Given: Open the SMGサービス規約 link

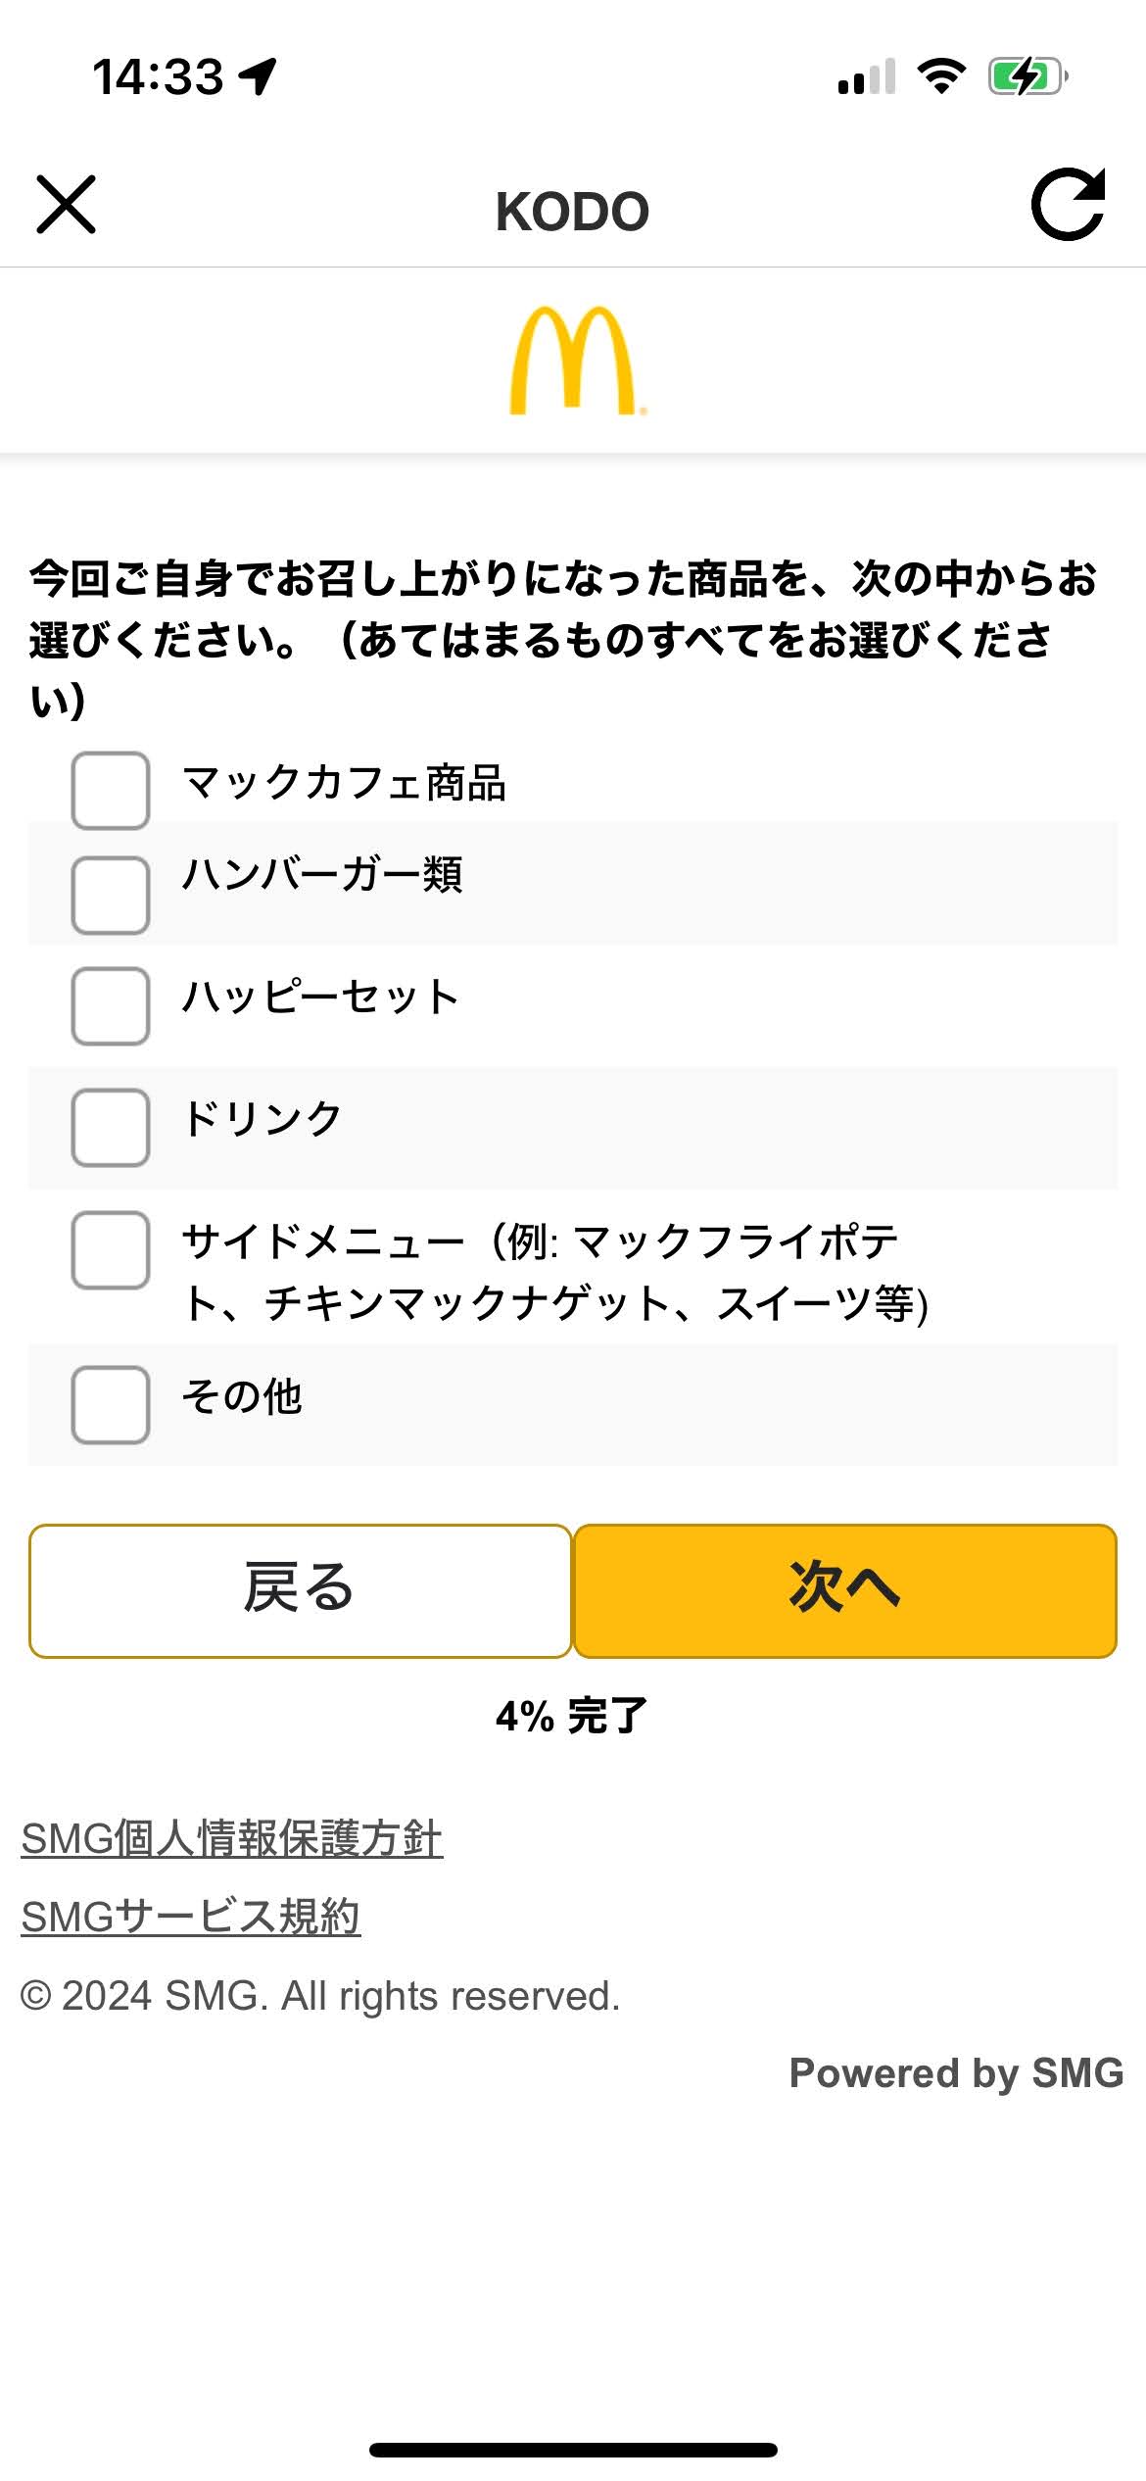Looking at the screenshot, I should coord(191,1917).
